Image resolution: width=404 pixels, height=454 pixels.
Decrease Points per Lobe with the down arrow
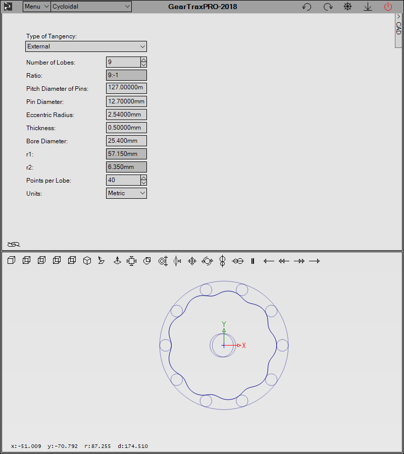(143, 183)
